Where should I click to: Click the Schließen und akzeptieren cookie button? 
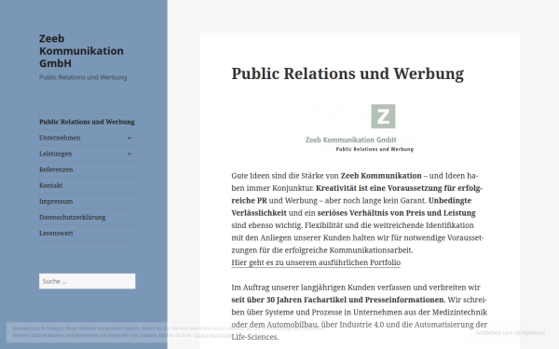[x=511, y=332]
